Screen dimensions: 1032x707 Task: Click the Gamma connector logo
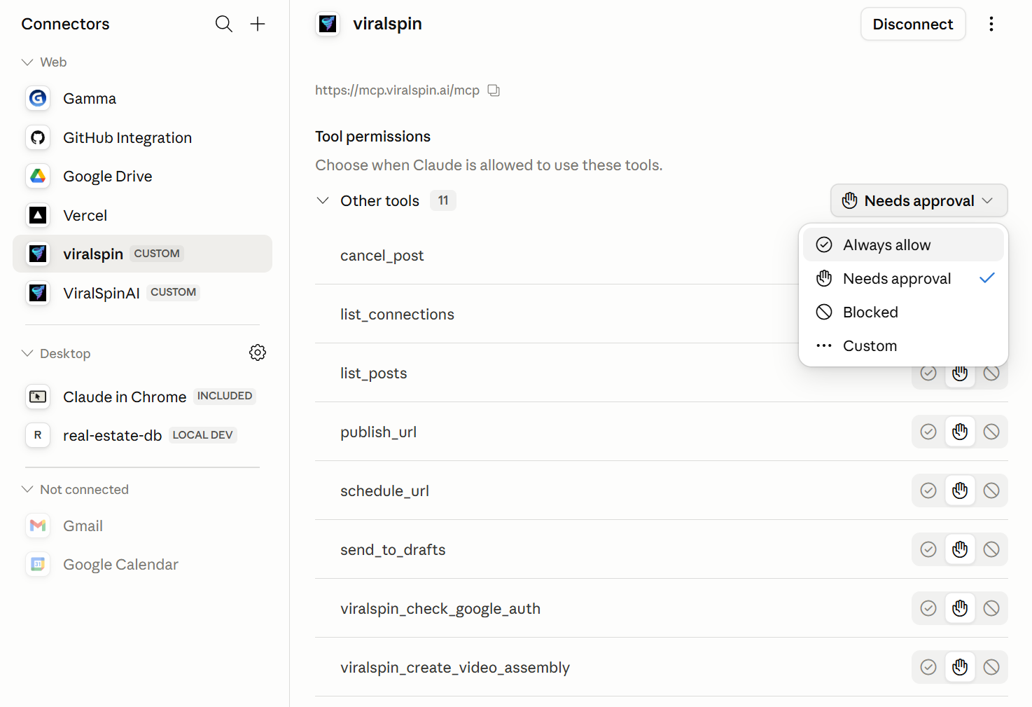(38, 98)
